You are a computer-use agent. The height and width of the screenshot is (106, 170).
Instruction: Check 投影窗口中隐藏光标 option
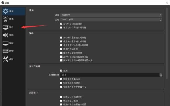pyautogui.click(x=61, y=97)
